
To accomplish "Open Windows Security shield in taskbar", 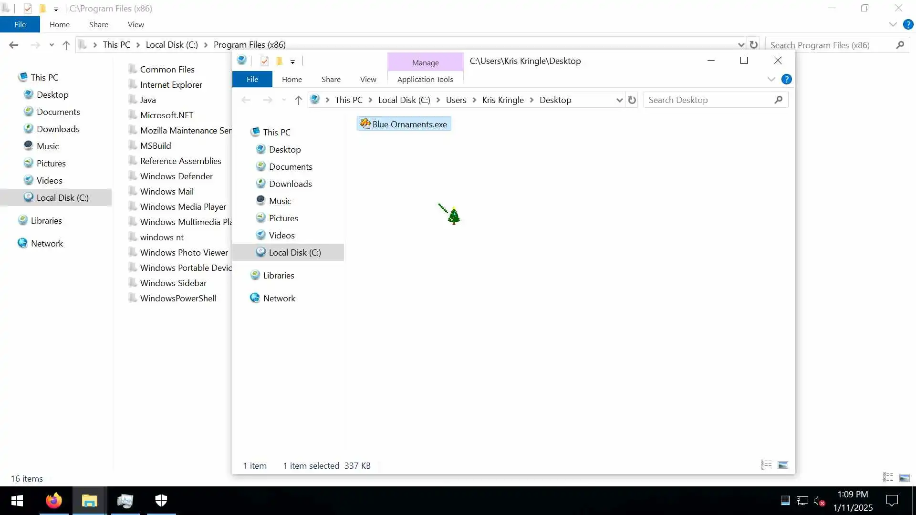I will [x=161, y=501].
